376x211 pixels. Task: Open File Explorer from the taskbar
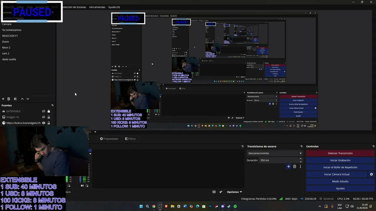(172, 206)
